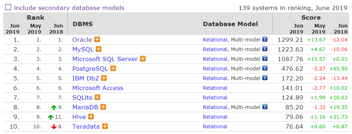Image resolution: width=352 pixels, height=134 pixels.
Task: Enable include secondary database models checkbox
Action: [x=8, y=8]
